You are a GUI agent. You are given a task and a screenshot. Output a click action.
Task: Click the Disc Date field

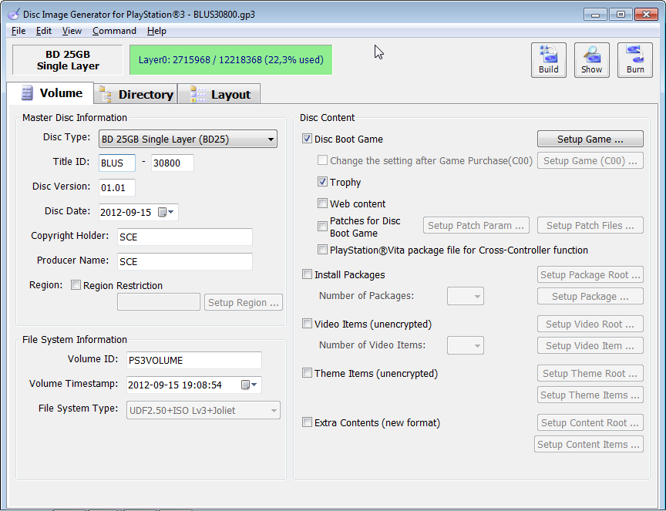click(139, 212)
